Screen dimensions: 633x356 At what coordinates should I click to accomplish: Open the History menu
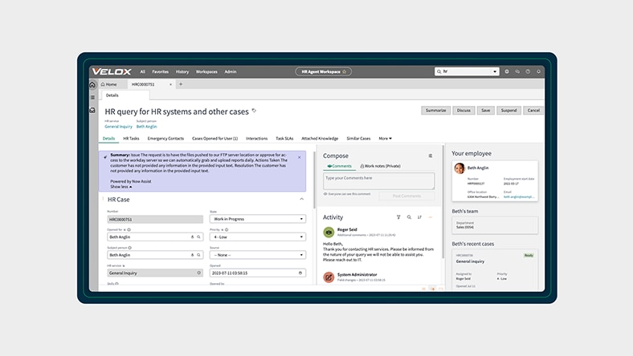point(182,72)
